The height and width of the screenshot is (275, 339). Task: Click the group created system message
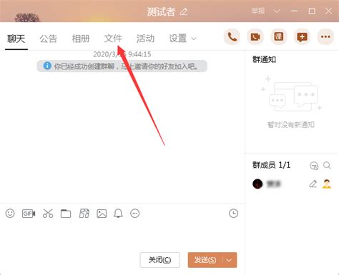coord(122,66)
